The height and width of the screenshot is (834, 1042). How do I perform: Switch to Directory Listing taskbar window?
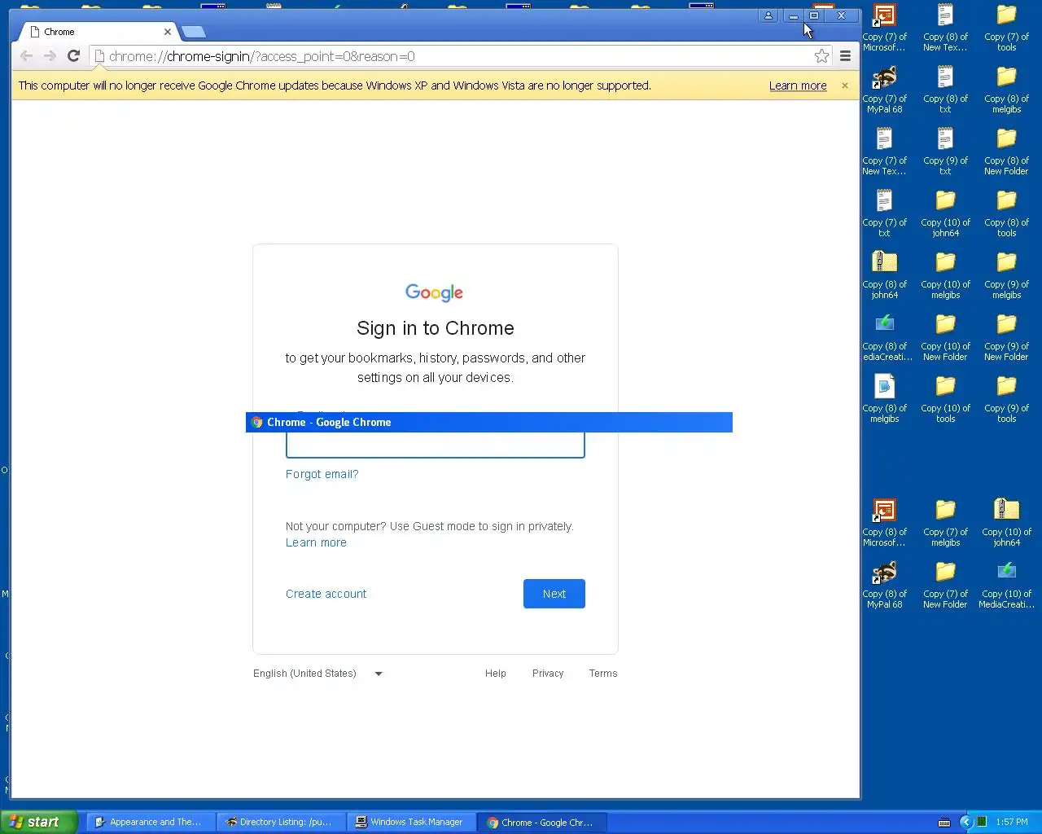pyautogui.click(x=280, y=822)
